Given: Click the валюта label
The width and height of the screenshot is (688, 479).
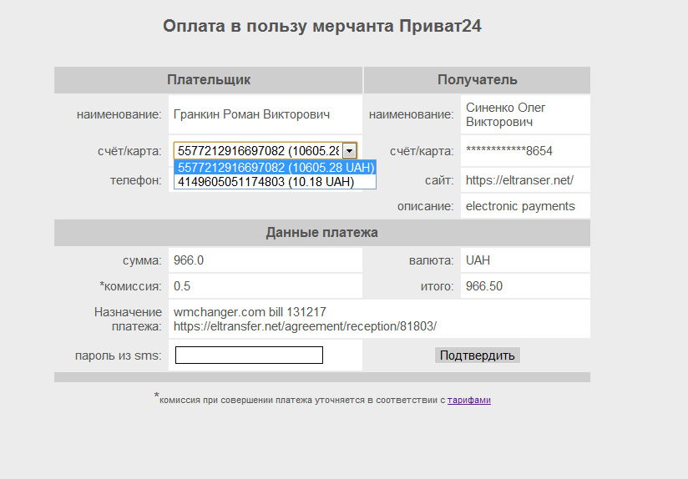Looking at the screenshot, I should pos(432,260).
